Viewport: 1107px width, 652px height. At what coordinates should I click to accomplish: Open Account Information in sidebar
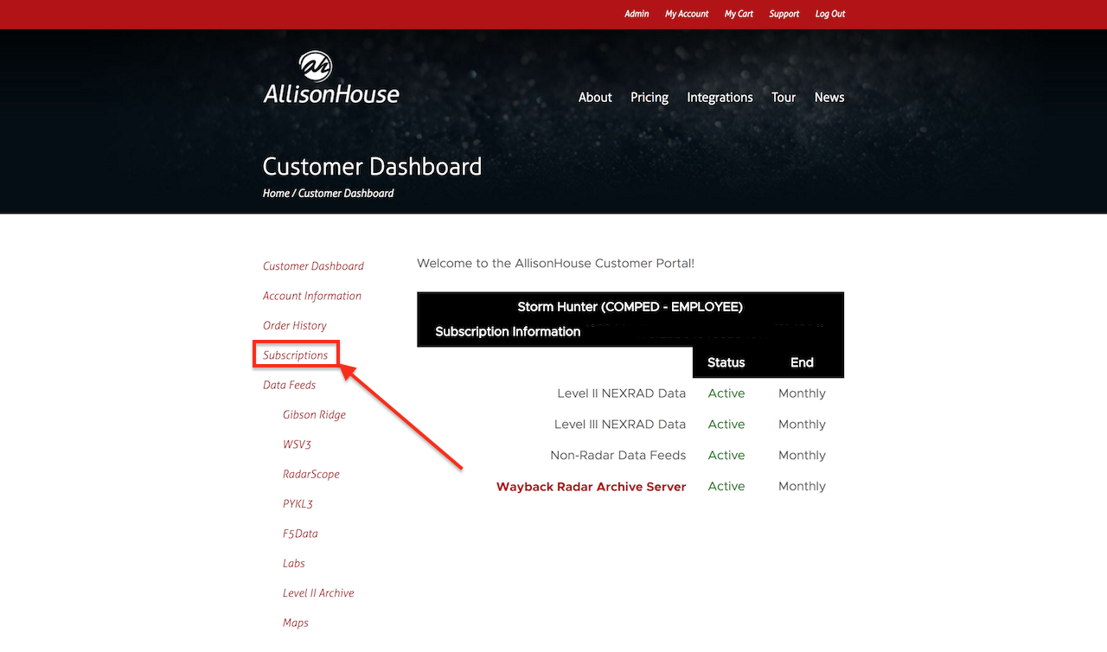312,296
